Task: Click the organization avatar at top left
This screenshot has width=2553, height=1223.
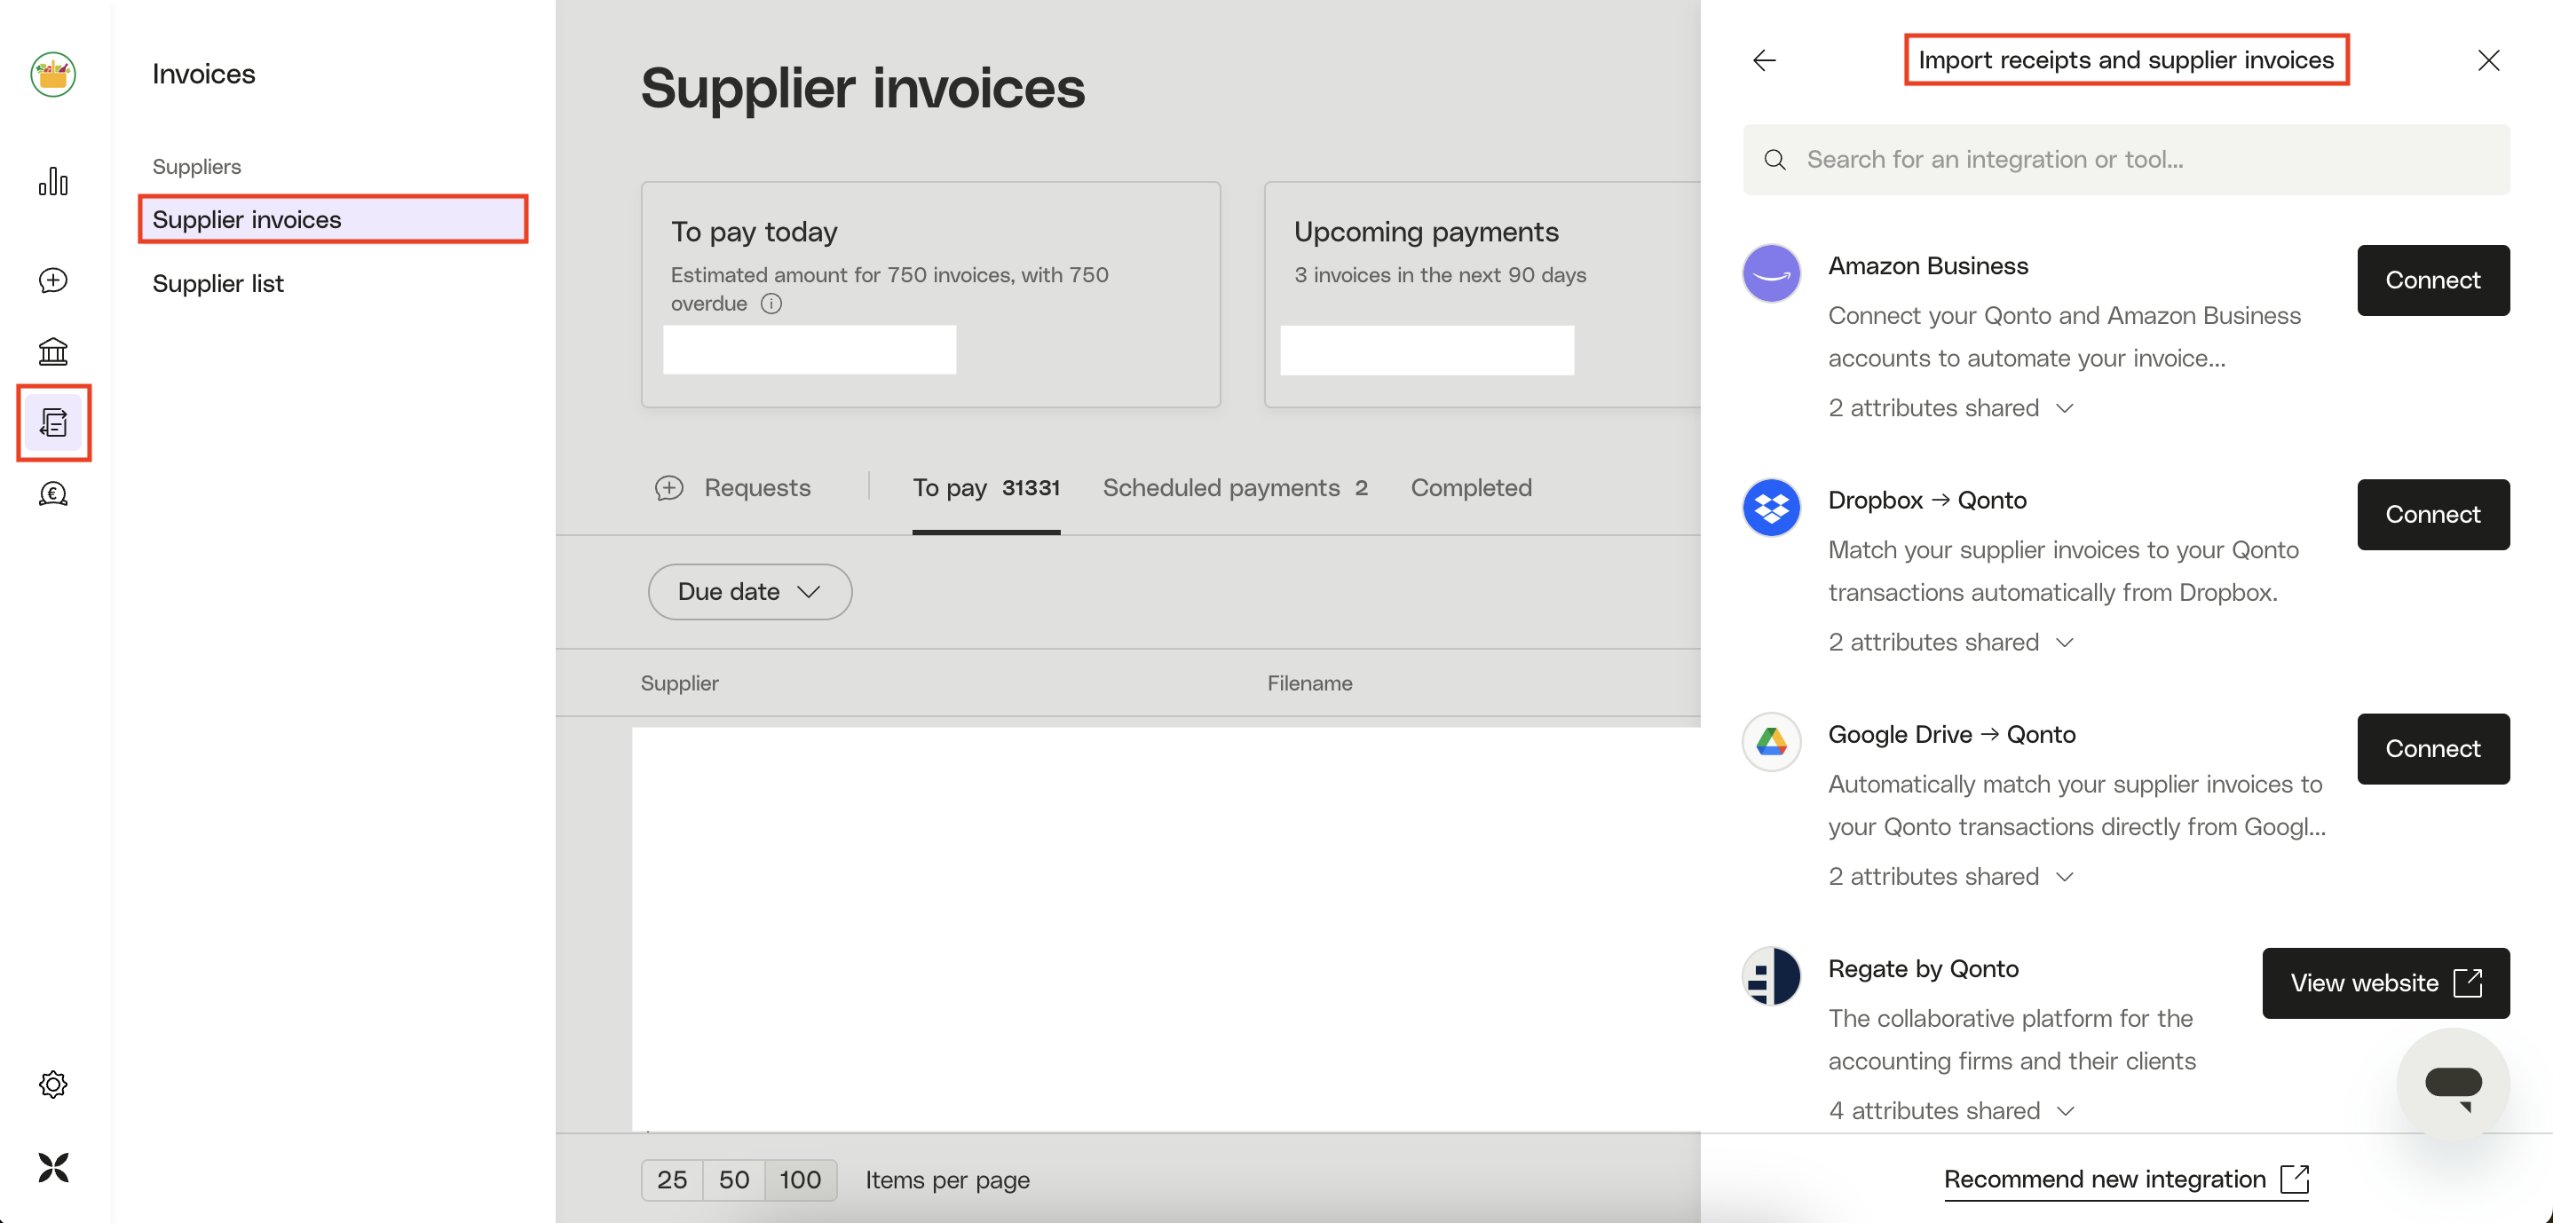Action: coord(52,75)
